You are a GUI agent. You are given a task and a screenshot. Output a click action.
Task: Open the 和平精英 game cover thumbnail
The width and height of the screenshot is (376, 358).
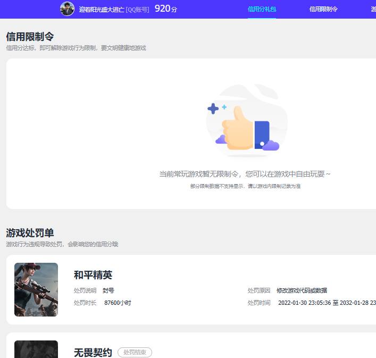point(36,289)
